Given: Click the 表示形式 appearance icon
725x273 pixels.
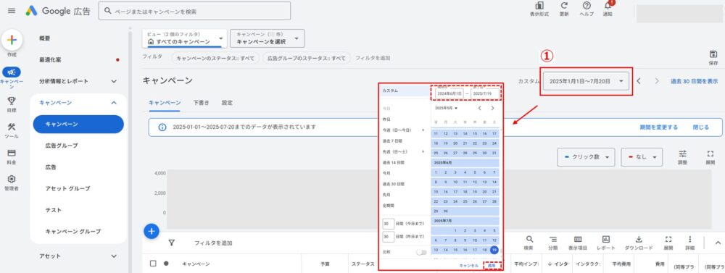Looking at the screenshot, I should [x=539, y=6].
